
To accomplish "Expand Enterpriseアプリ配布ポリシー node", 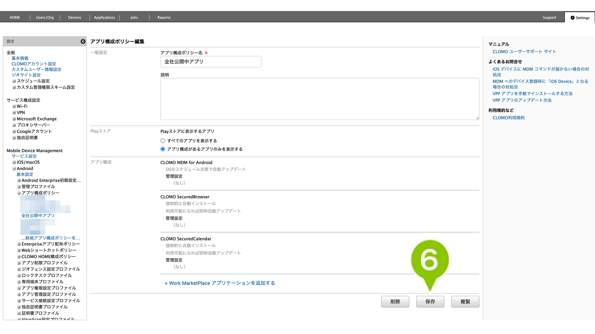I will click(19, 244).
